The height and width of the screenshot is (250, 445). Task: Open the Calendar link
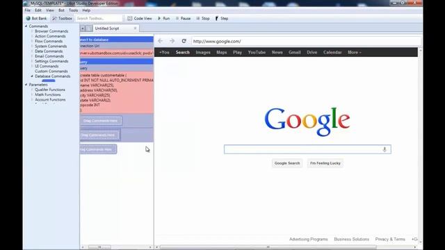(x=332, y=53)
